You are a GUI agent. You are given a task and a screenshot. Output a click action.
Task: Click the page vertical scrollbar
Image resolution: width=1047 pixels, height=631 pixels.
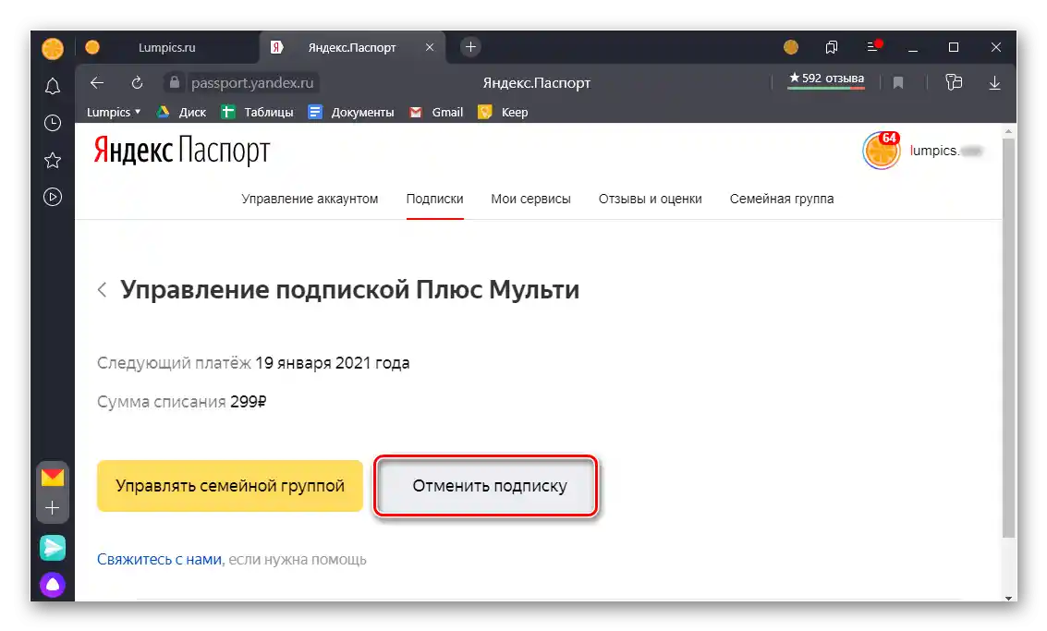coord(1008,337)
